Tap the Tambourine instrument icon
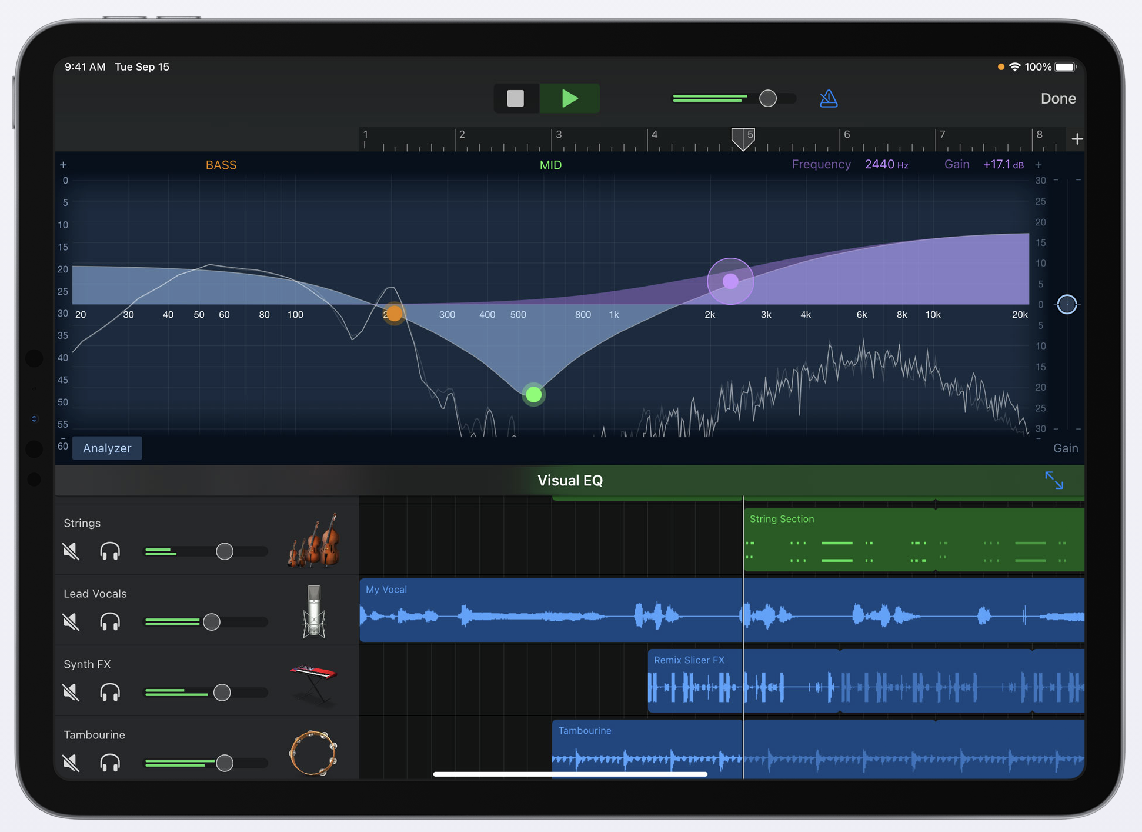Image resolution: width=1142 pixels, height=832 pixels. click(313, 753)
